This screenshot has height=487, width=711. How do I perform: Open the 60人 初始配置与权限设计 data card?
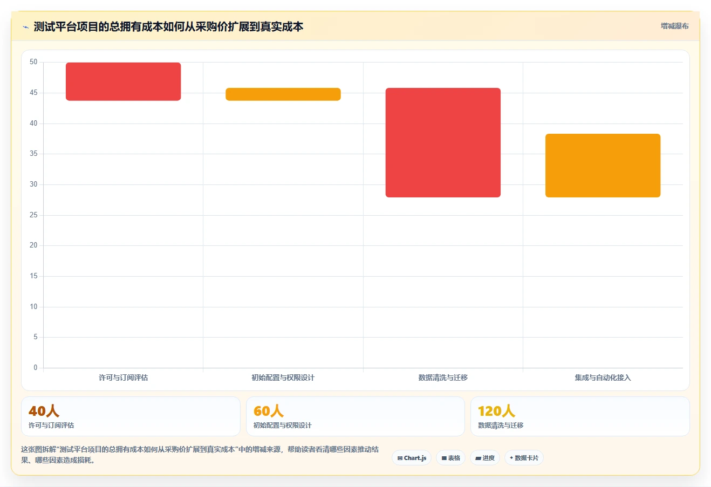[x=355, y=416]
